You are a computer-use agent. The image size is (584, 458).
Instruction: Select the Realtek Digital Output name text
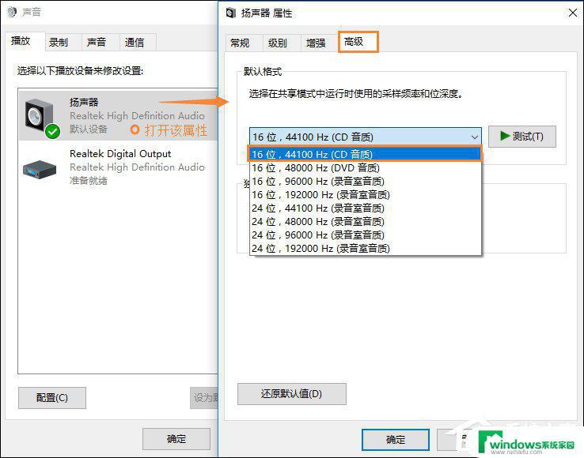click(120, 154)
